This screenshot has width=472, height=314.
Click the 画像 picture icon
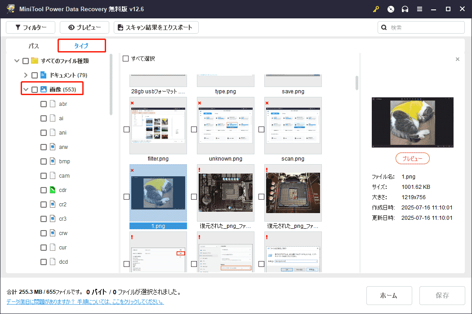tap(43, 89)
